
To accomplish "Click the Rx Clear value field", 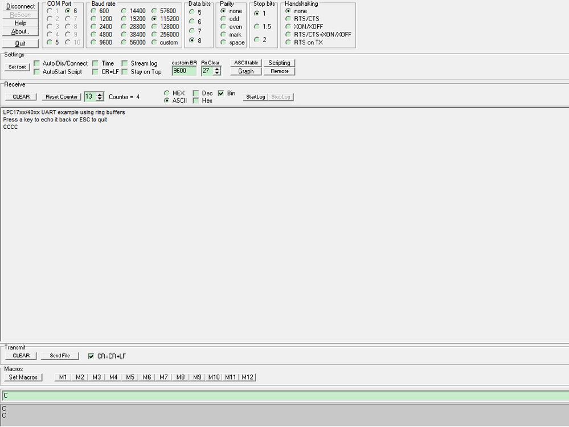I will point(207,71).
